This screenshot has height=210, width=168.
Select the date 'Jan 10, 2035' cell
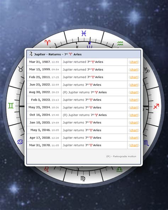44,122
